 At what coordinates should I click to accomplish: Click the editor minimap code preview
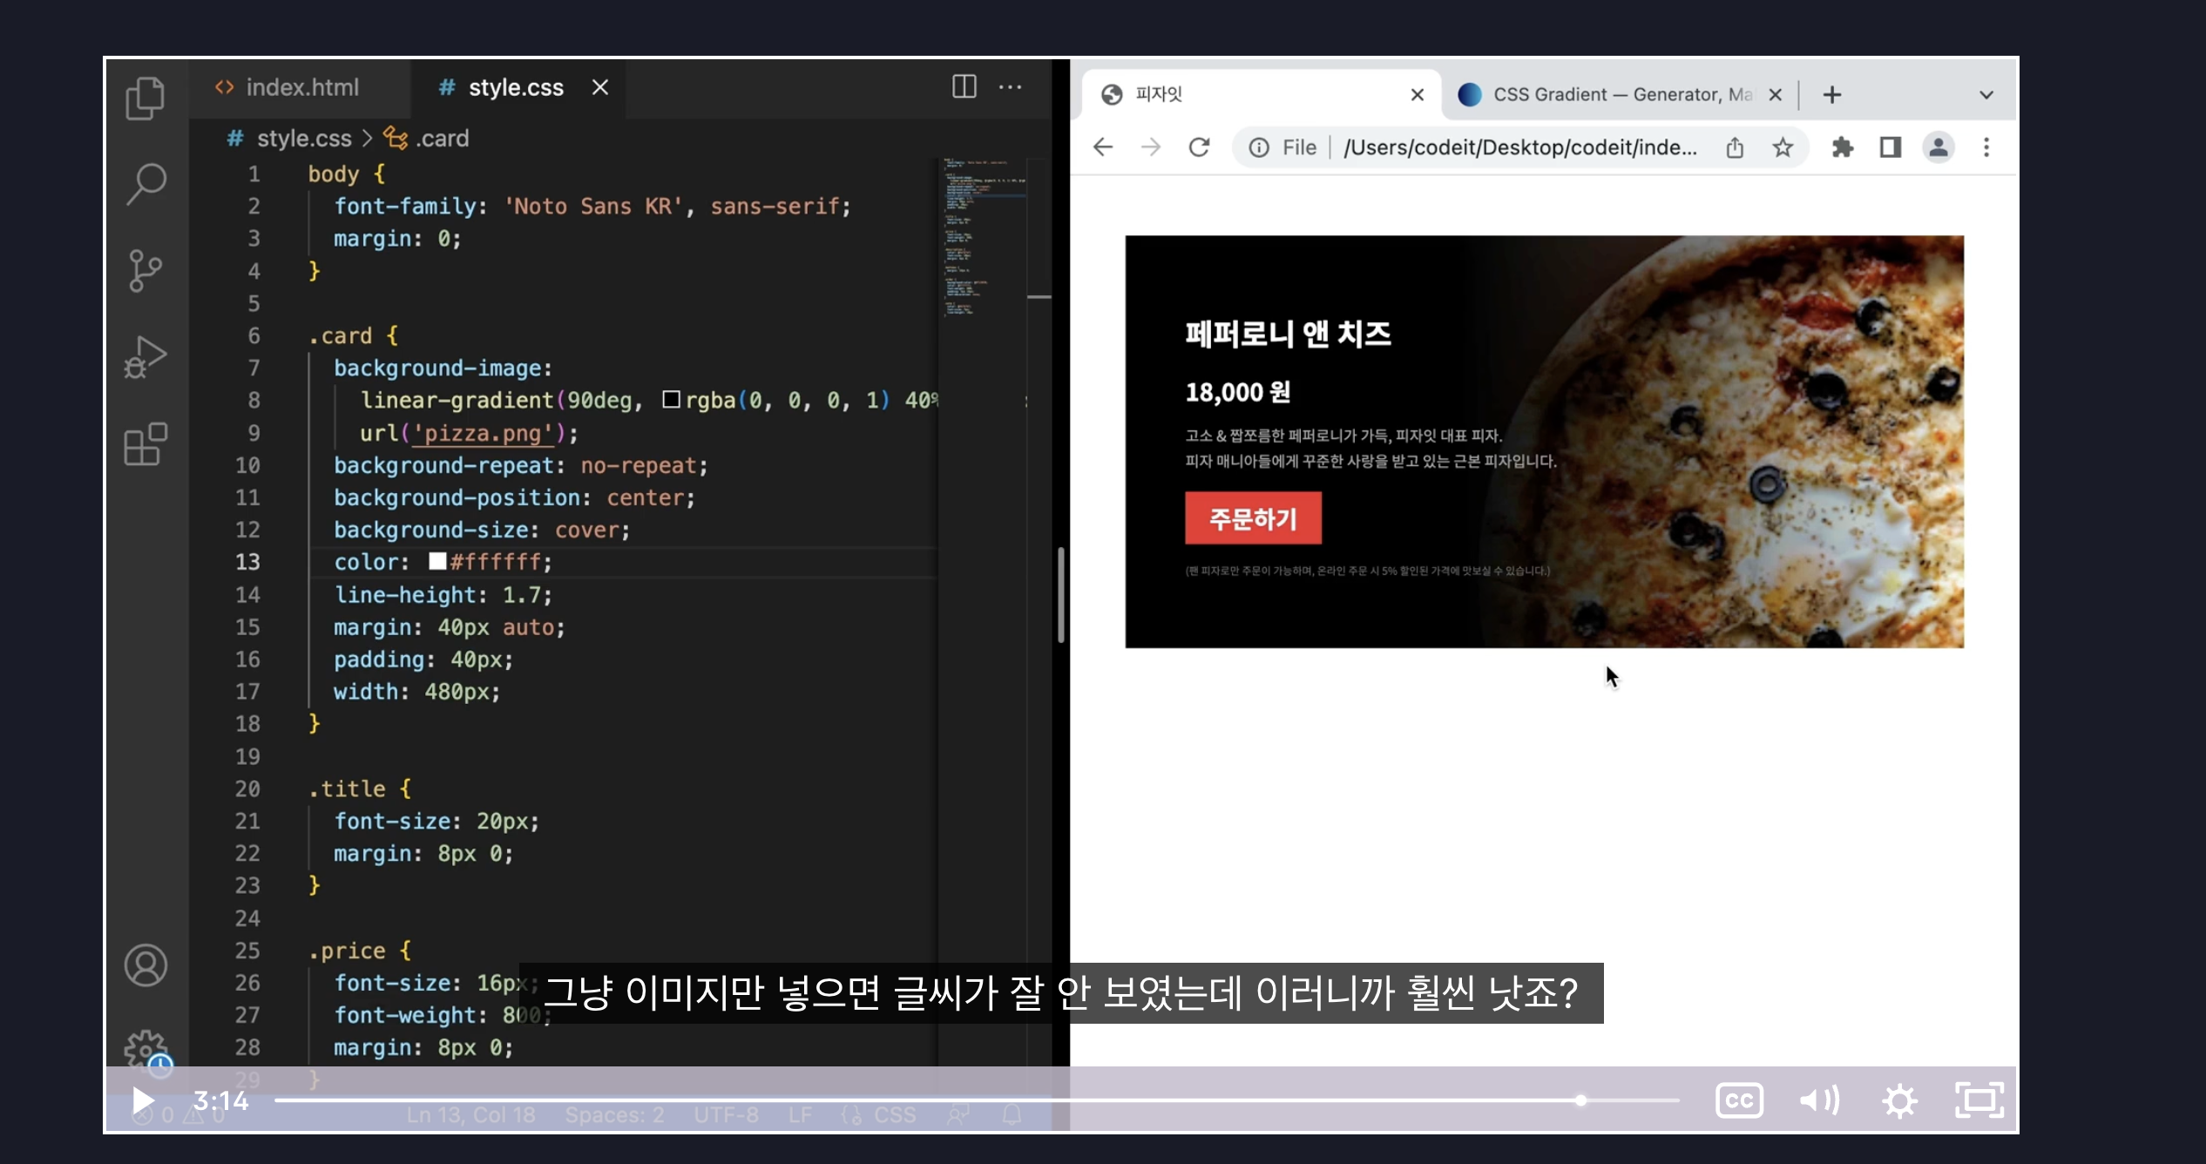[985, 235]
